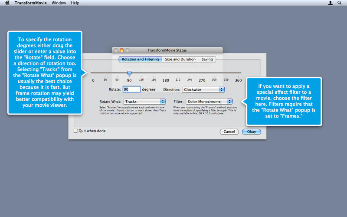Switch to Size and Duration tab
The height and width of the screenshot is (217, 347).
[180, 59]
